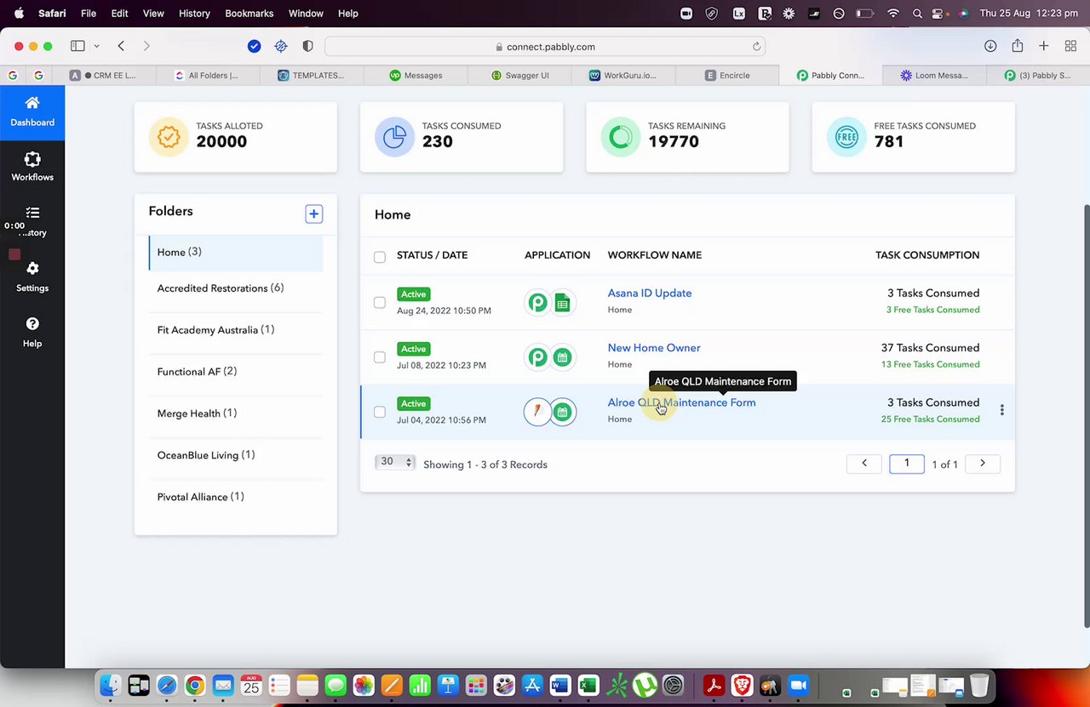Image resolution: width=1090 pixels, height=707 pixels.
Task: Launch Google Chrome from the Dock
Action: [195, 685]
